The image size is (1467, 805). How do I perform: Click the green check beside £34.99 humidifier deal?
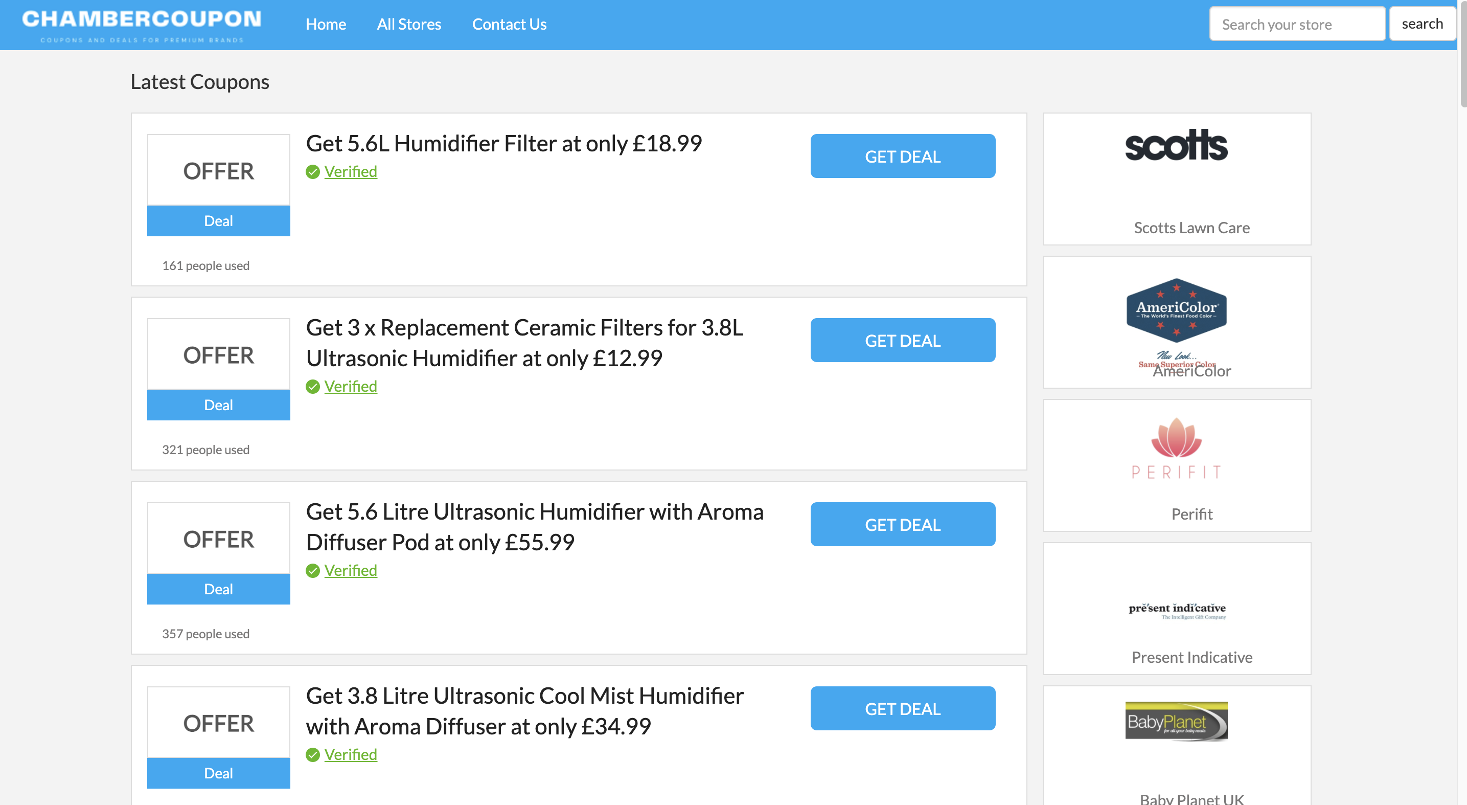tap(313, 754)
